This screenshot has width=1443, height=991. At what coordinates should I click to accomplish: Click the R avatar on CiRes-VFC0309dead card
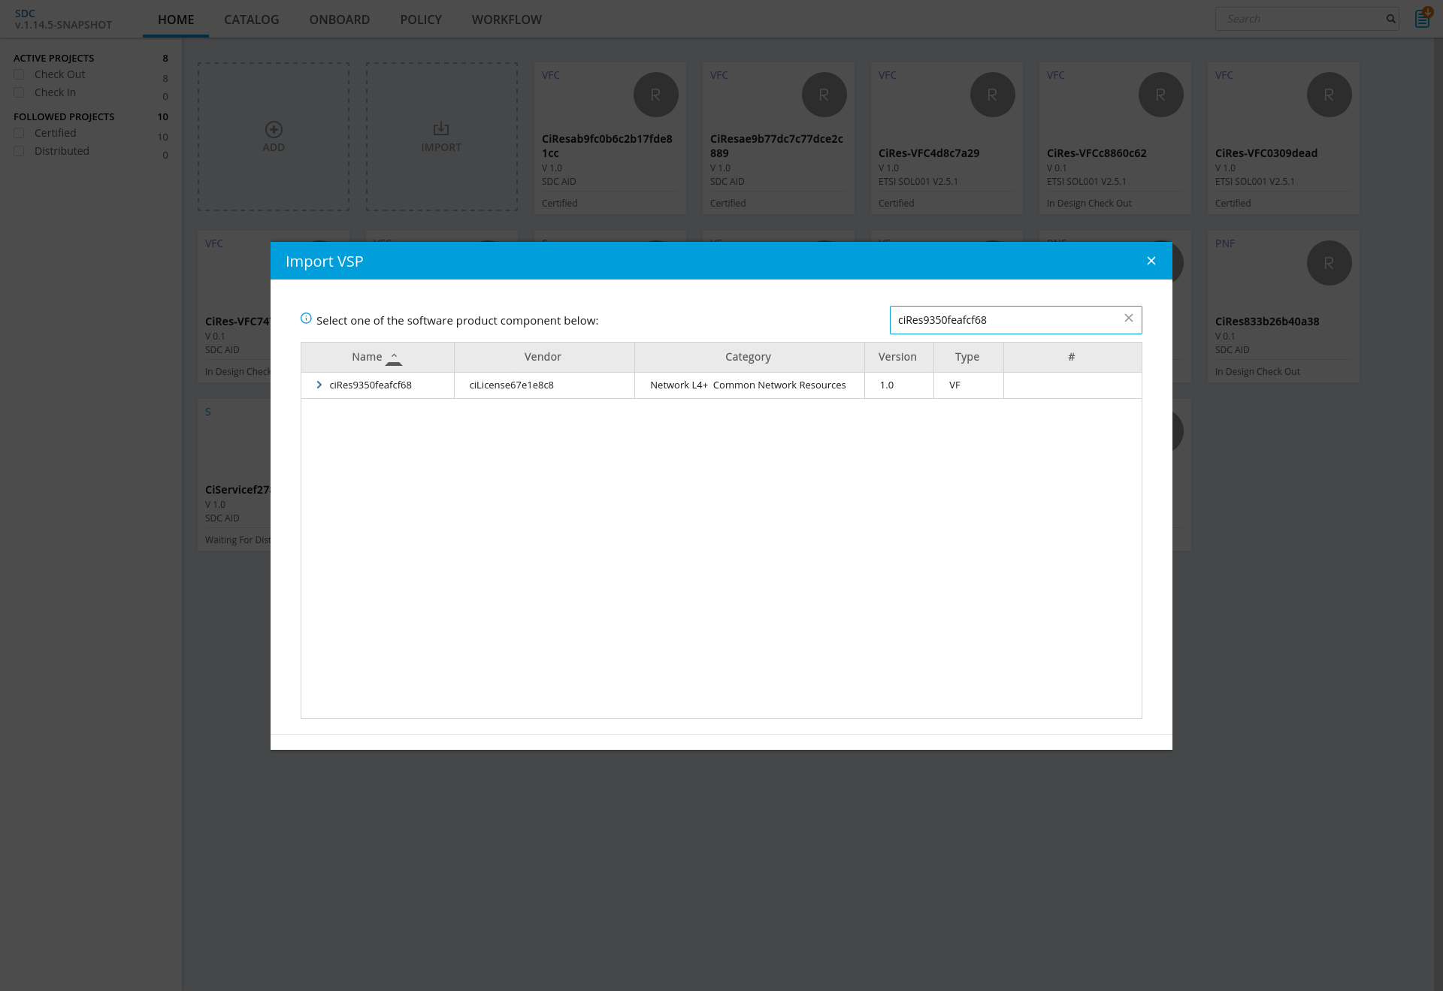coord(1329,95)
